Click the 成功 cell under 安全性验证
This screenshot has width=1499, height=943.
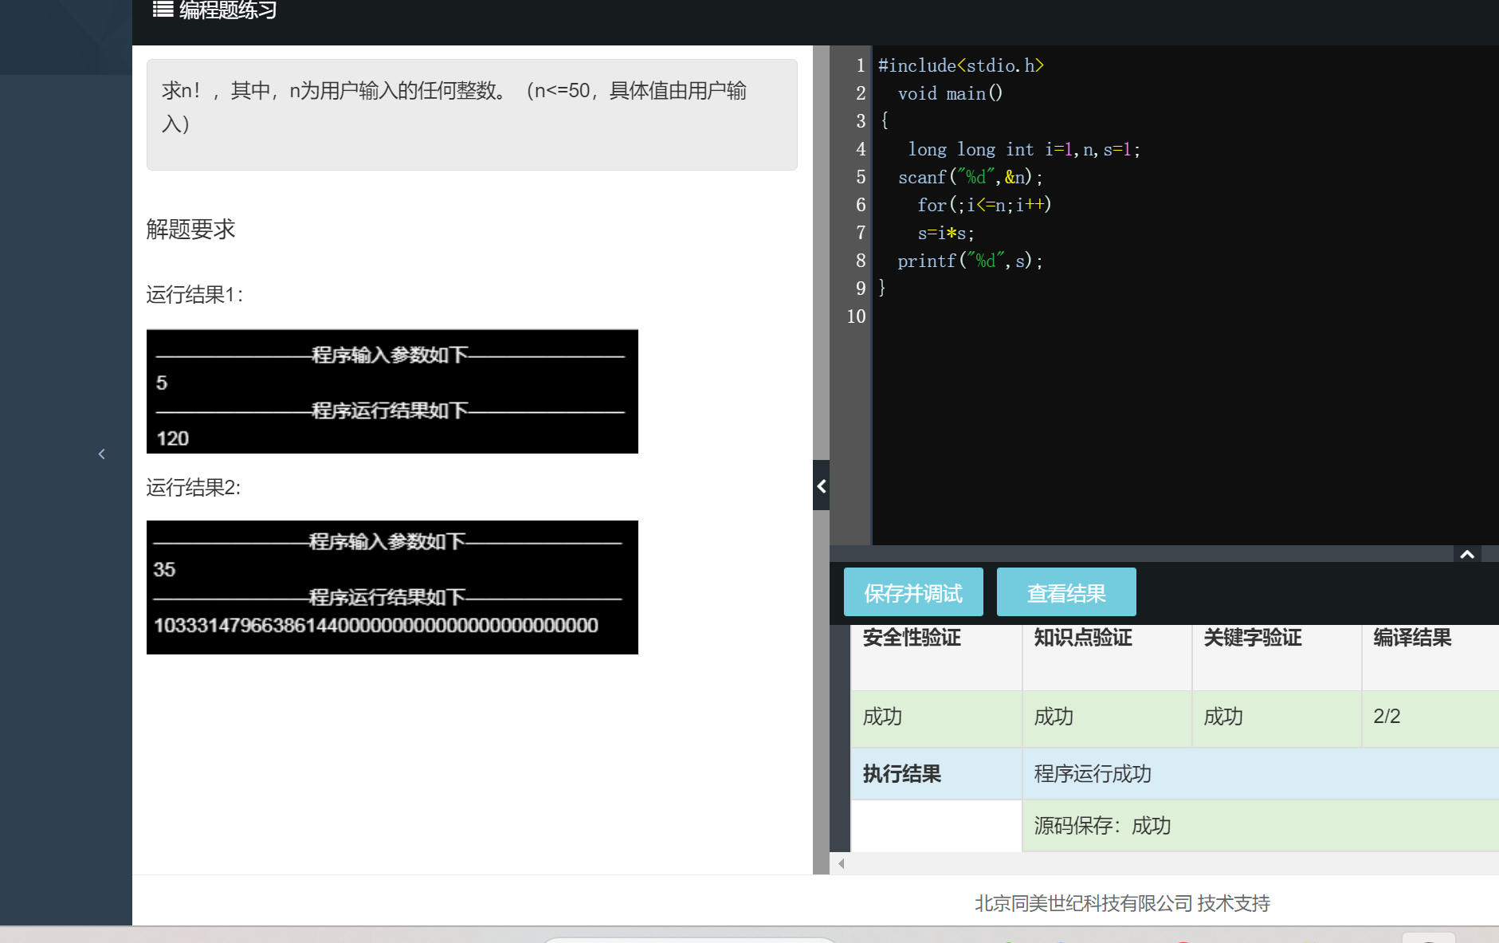click(x=936, y=719)
